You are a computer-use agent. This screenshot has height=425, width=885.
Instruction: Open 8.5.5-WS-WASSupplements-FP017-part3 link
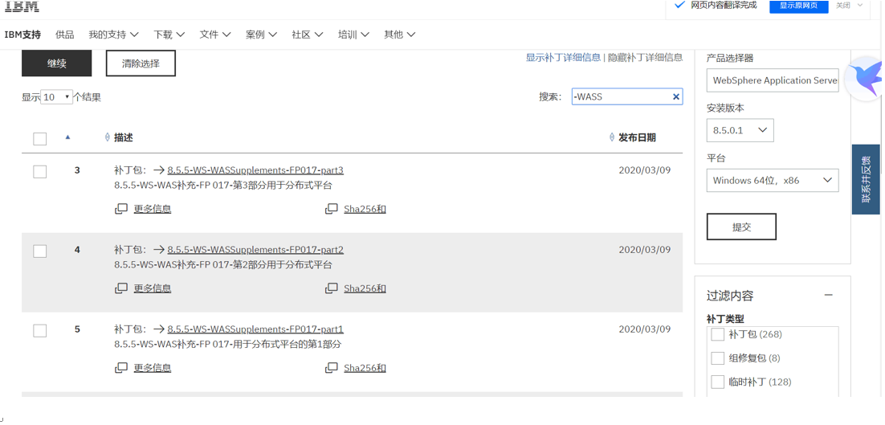255,170
